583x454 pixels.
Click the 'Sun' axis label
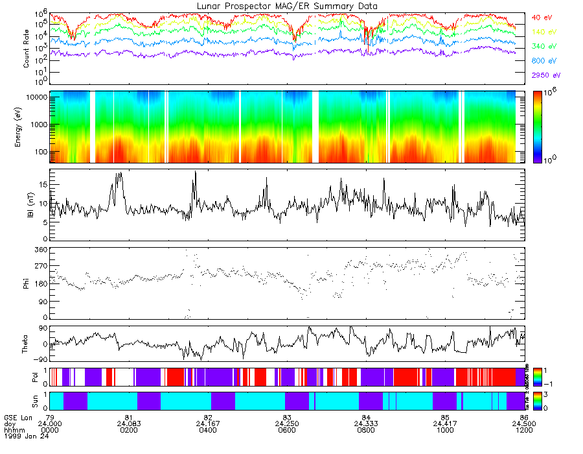(34, 401)
